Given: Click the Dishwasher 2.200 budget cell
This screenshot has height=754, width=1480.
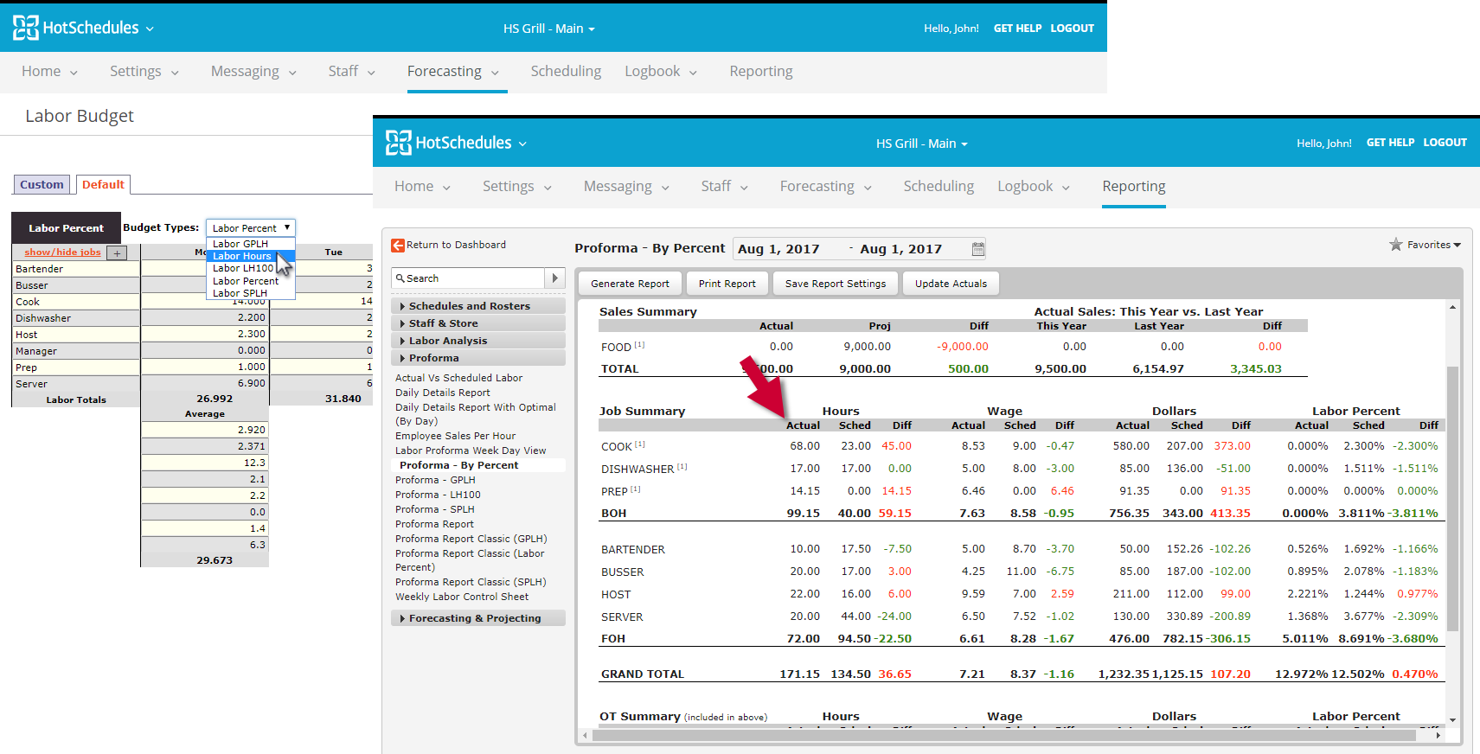Looking at the screenshot, I should (x=205, y=318).
